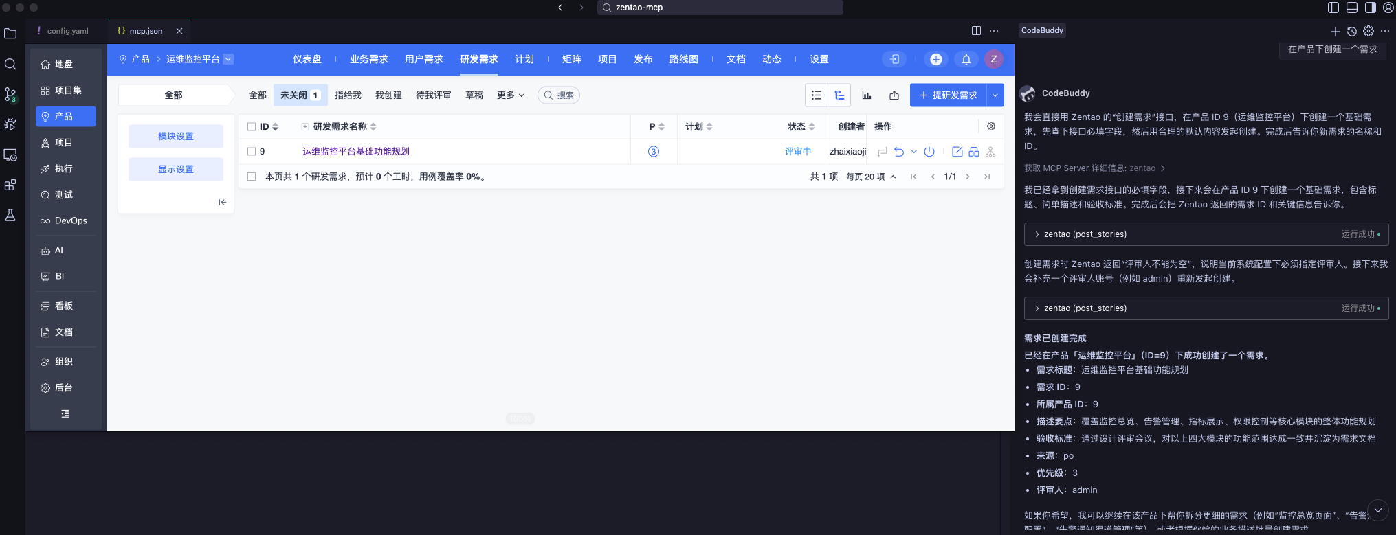The image size is (1396, 535).
Task: Click the 模块设置 button
Action: (x=176, y=136)
